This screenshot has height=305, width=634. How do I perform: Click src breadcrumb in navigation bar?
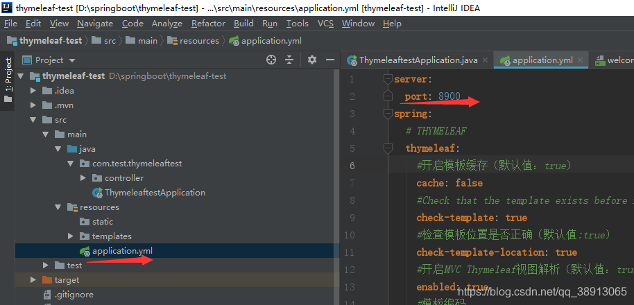point(104,41)
